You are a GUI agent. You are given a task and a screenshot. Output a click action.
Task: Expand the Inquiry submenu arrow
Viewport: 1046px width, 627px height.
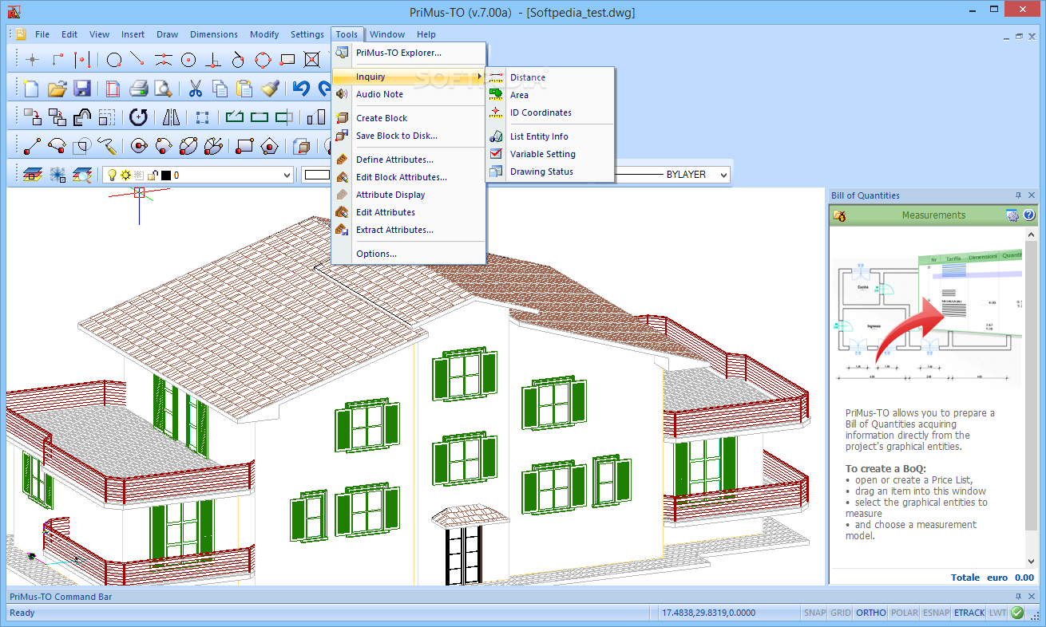479,77
